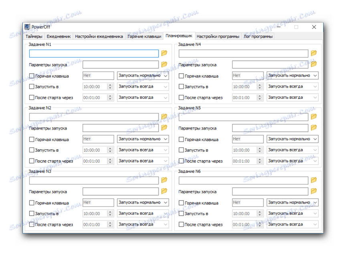This screenshot has height=256, width=346.
Task: Show the Лог программы tab
Action: point(258,36)
